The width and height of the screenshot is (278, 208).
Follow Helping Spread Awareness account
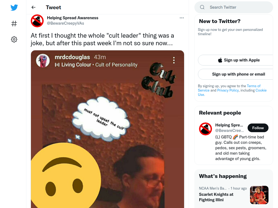[x=258, y=128]
